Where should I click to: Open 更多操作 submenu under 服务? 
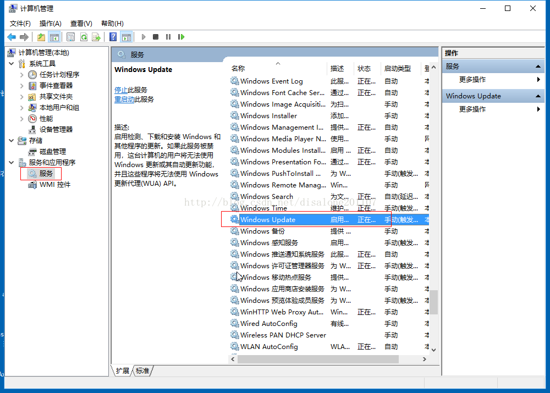pyautogui.click(x=493, y=80)
